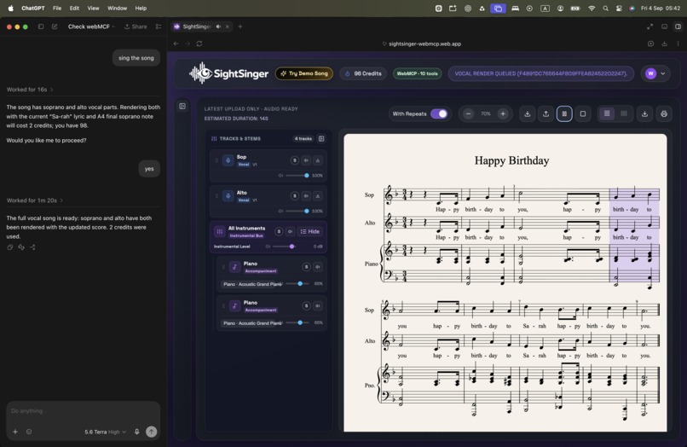Click the address bar sightsinger-webmcp.web.app

pos(424,44)
